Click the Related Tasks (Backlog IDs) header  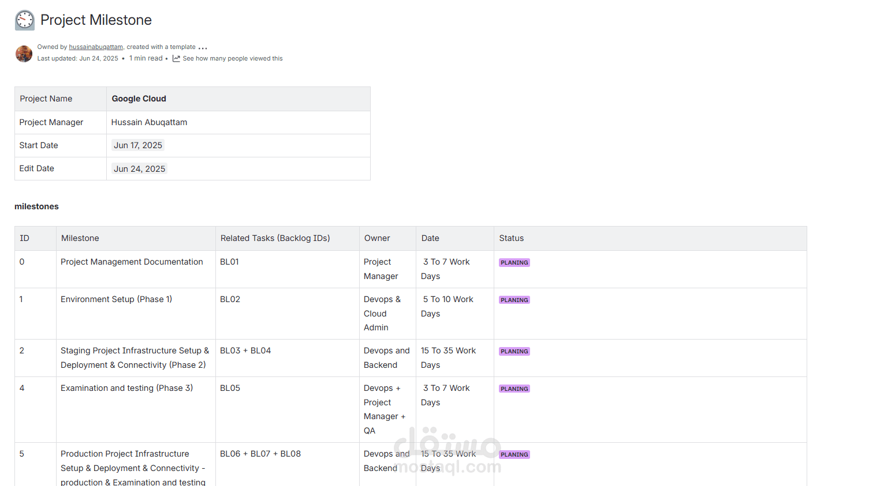click(x=275, y=238)
